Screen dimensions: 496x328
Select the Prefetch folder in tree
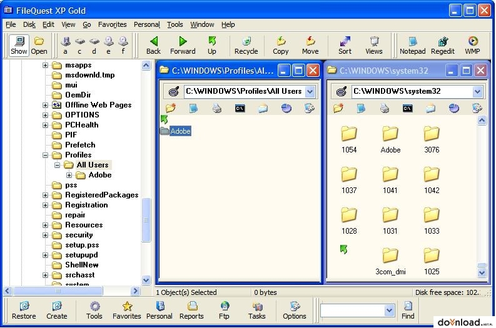80,145
